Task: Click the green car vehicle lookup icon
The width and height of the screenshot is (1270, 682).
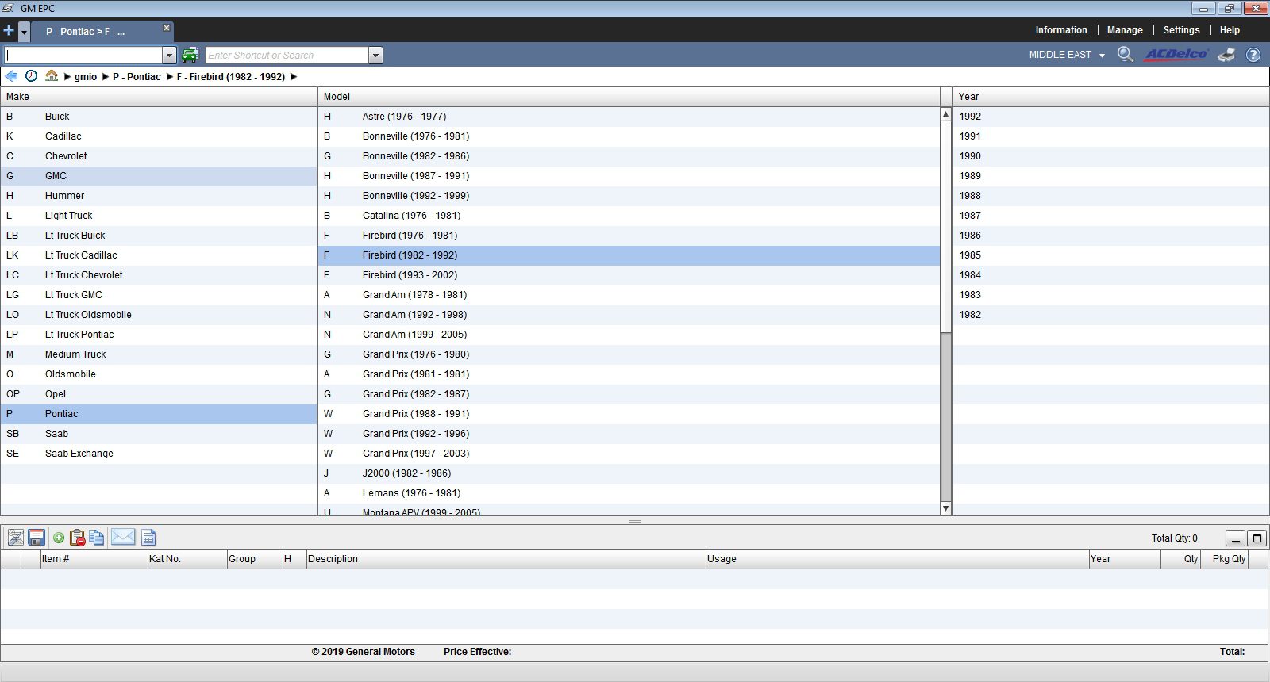Action: tap(190, 55)
